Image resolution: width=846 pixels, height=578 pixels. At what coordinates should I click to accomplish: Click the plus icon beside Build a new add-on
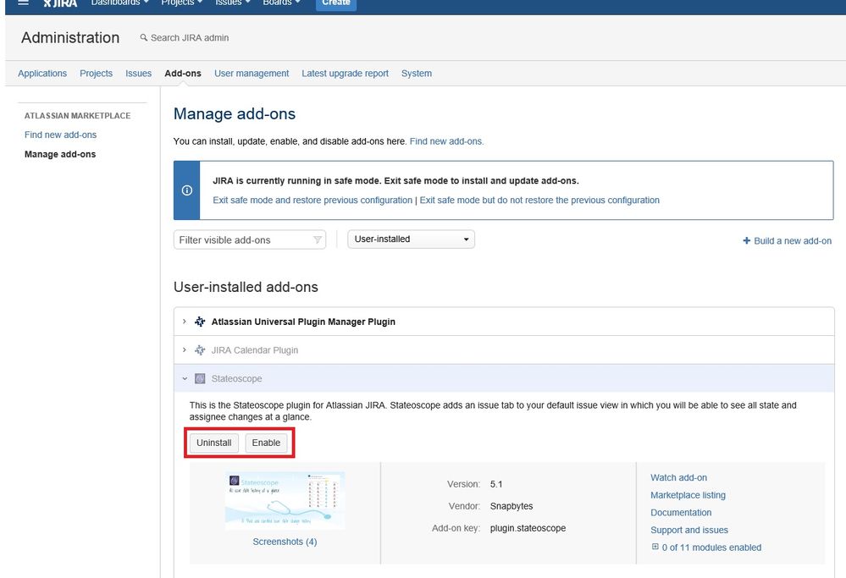pyautogui.click(x=747, y=240)
